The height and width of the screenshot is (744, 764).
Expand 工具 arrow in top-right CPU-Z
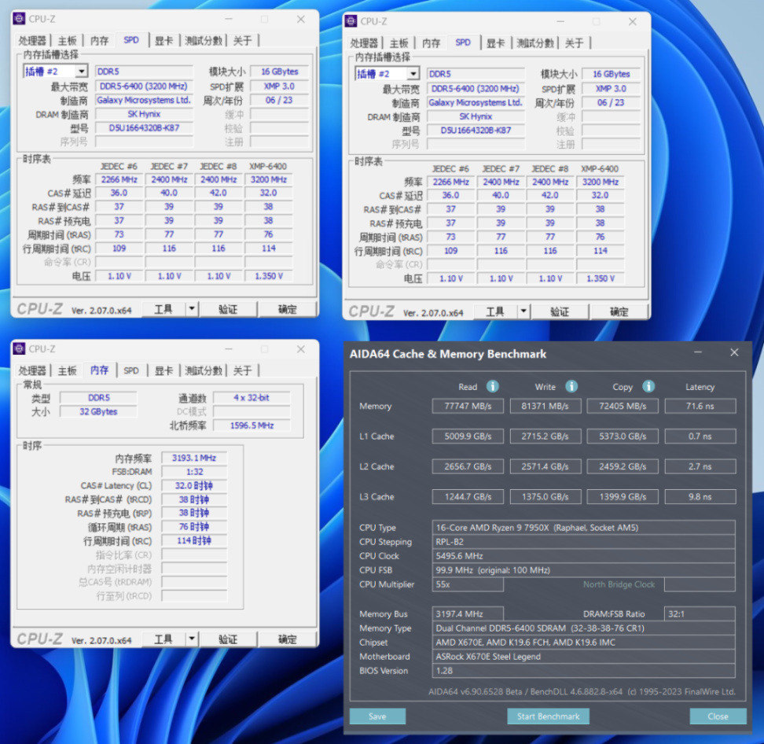click(523, 311)
